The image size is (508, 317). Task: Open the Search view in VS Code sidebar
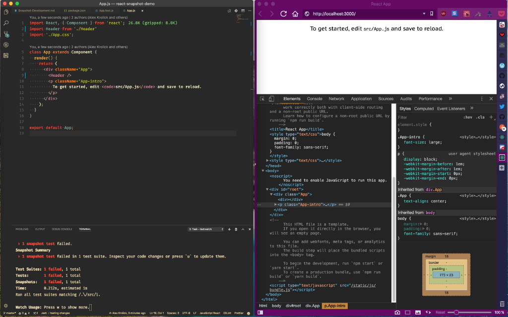(6, 23)
